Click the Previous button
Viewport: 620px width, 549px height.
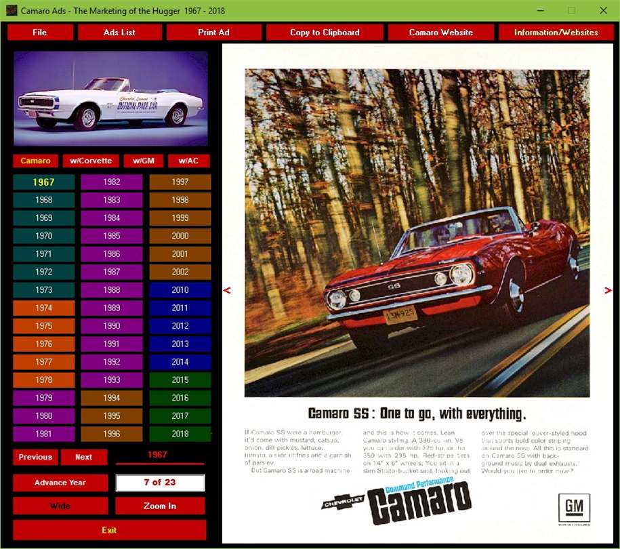coord(36,457)
